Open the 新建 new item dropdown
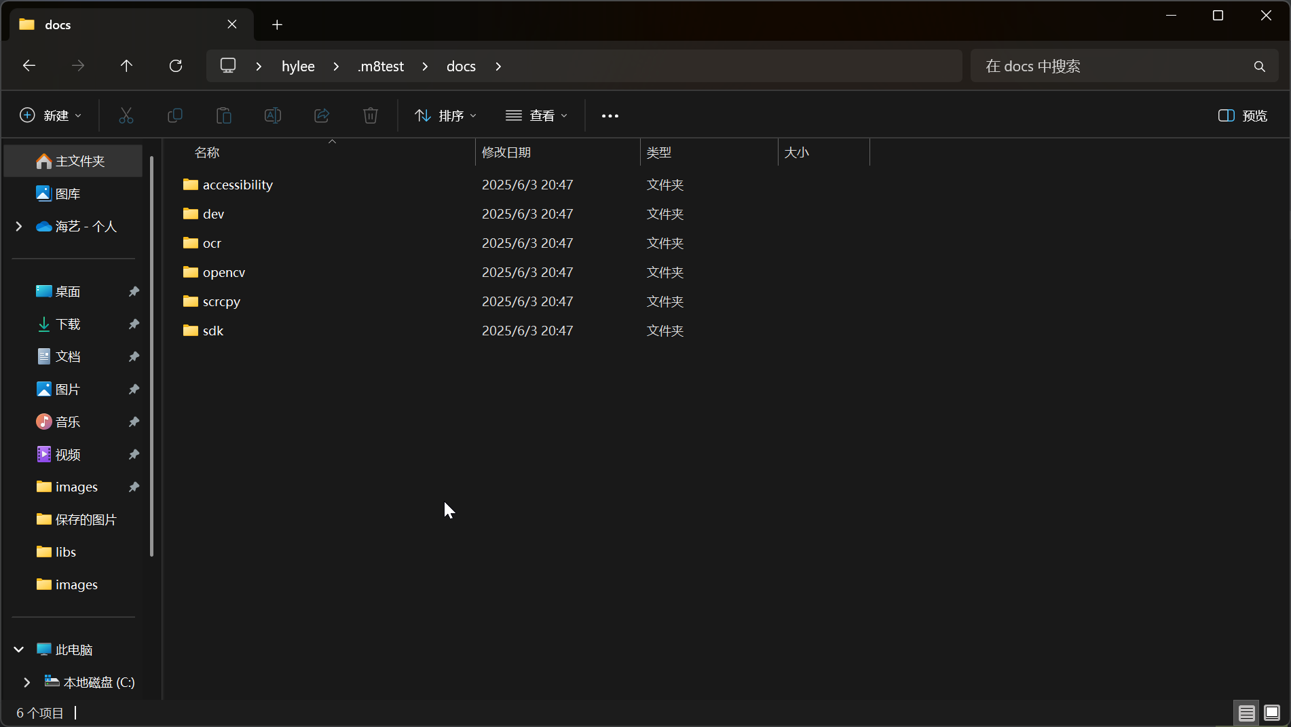The height and width of the screenshot is (727, 1291). (x=51, y=115)
